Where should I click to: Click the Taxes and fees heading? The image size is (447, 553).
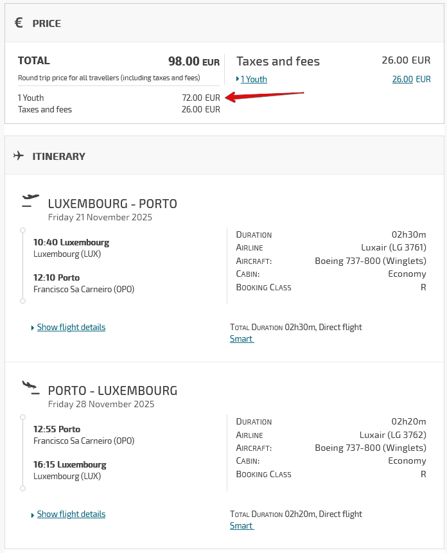click(x=278, y=61)
